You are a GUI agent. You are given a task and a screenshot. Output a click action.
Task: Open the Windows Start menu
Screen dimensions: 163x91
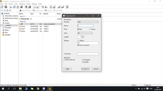coord(3,89)
